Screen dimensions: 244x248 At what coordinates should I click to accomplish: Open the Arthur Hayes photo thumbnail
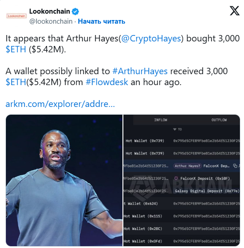(x=64, y=180)
